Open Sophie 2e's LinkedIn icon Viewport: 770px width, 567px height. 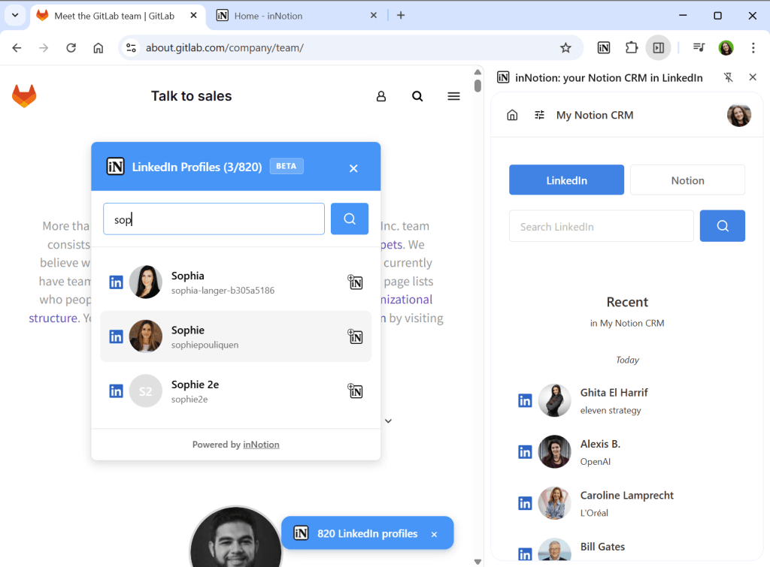116,391
